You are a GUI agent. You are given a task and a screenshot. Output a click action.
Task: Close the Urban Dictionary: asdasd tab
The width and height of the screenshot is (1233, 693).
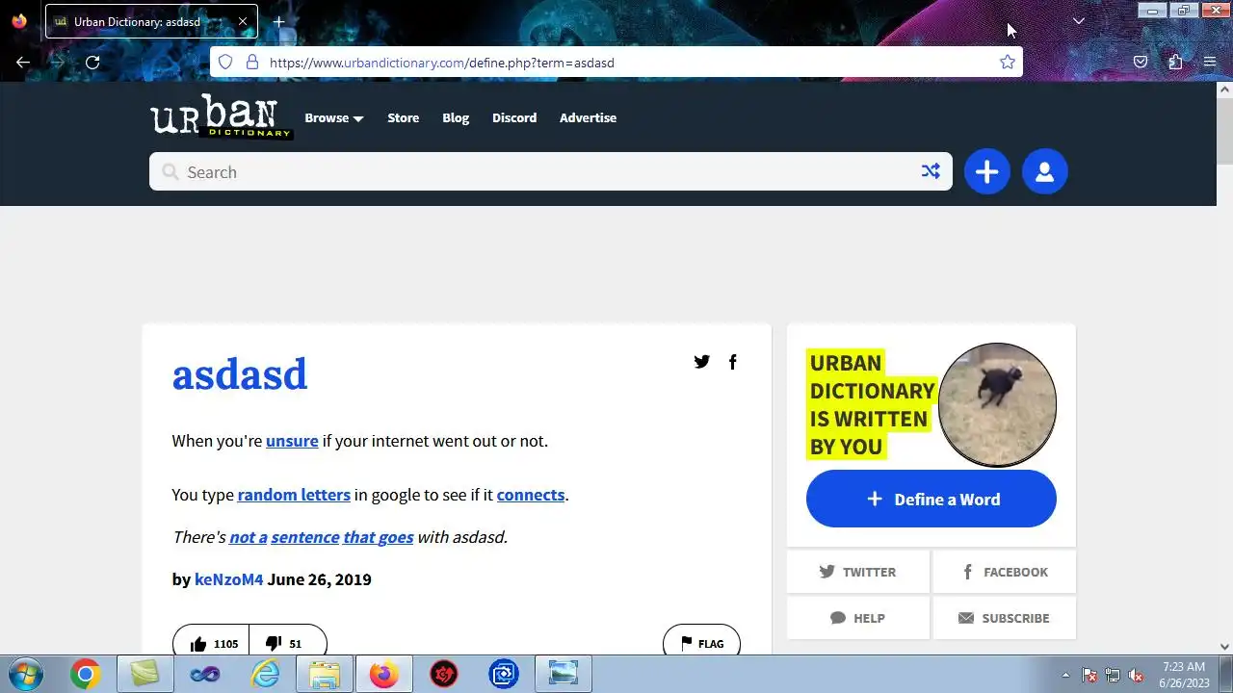[242, 21]
